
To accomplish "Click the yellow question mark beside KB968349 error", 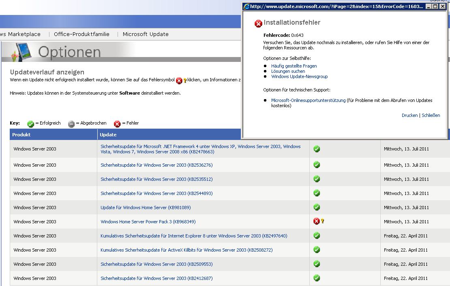I will [323, 221].
